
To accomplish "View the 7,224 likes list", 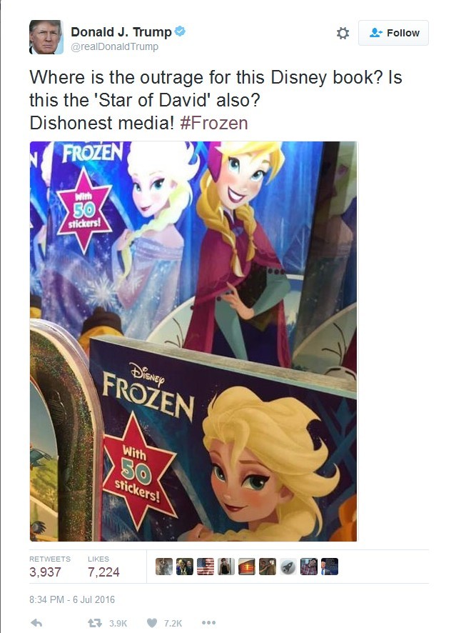I will click(x=103, y=567).
